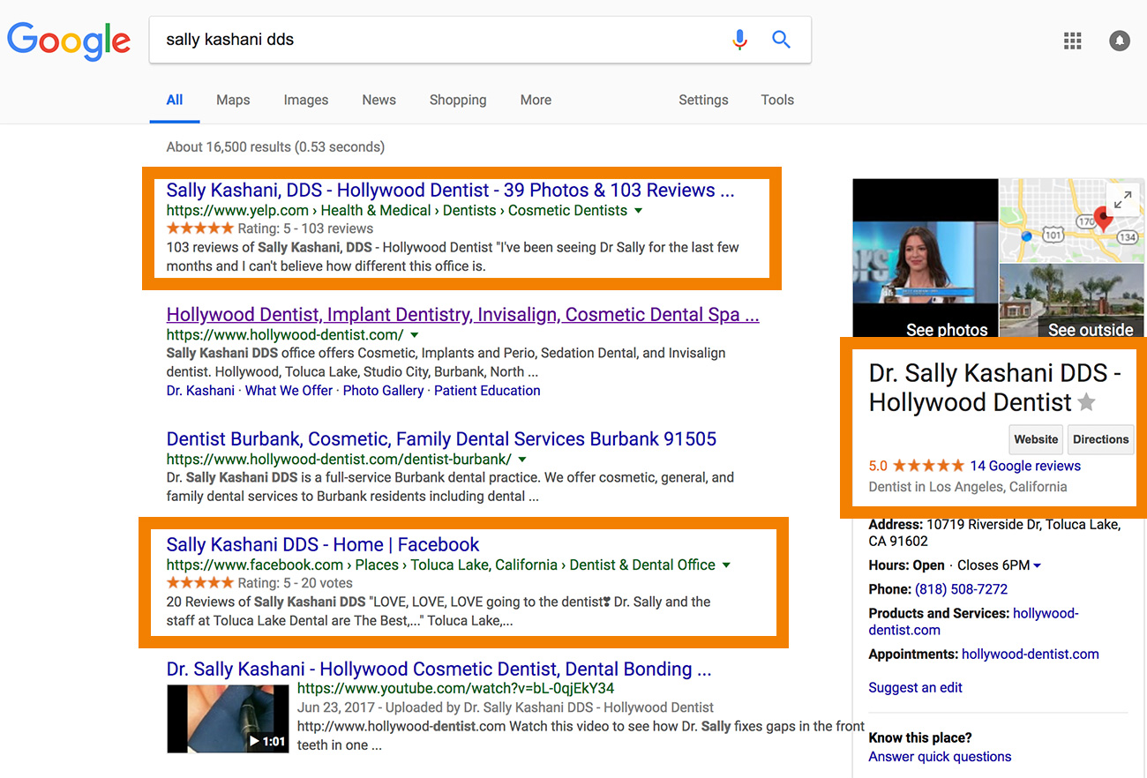1147x778 pixels.
Task: Open See outside street view
Action: (1072, 300)
